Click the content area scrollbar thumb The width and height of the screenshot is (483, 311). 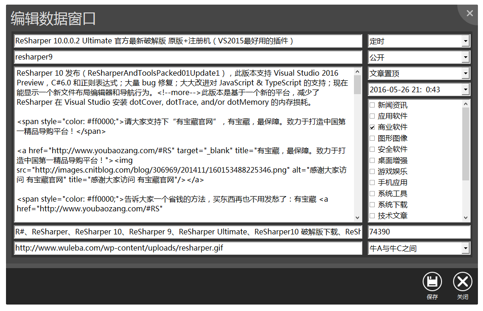point(357,84)
